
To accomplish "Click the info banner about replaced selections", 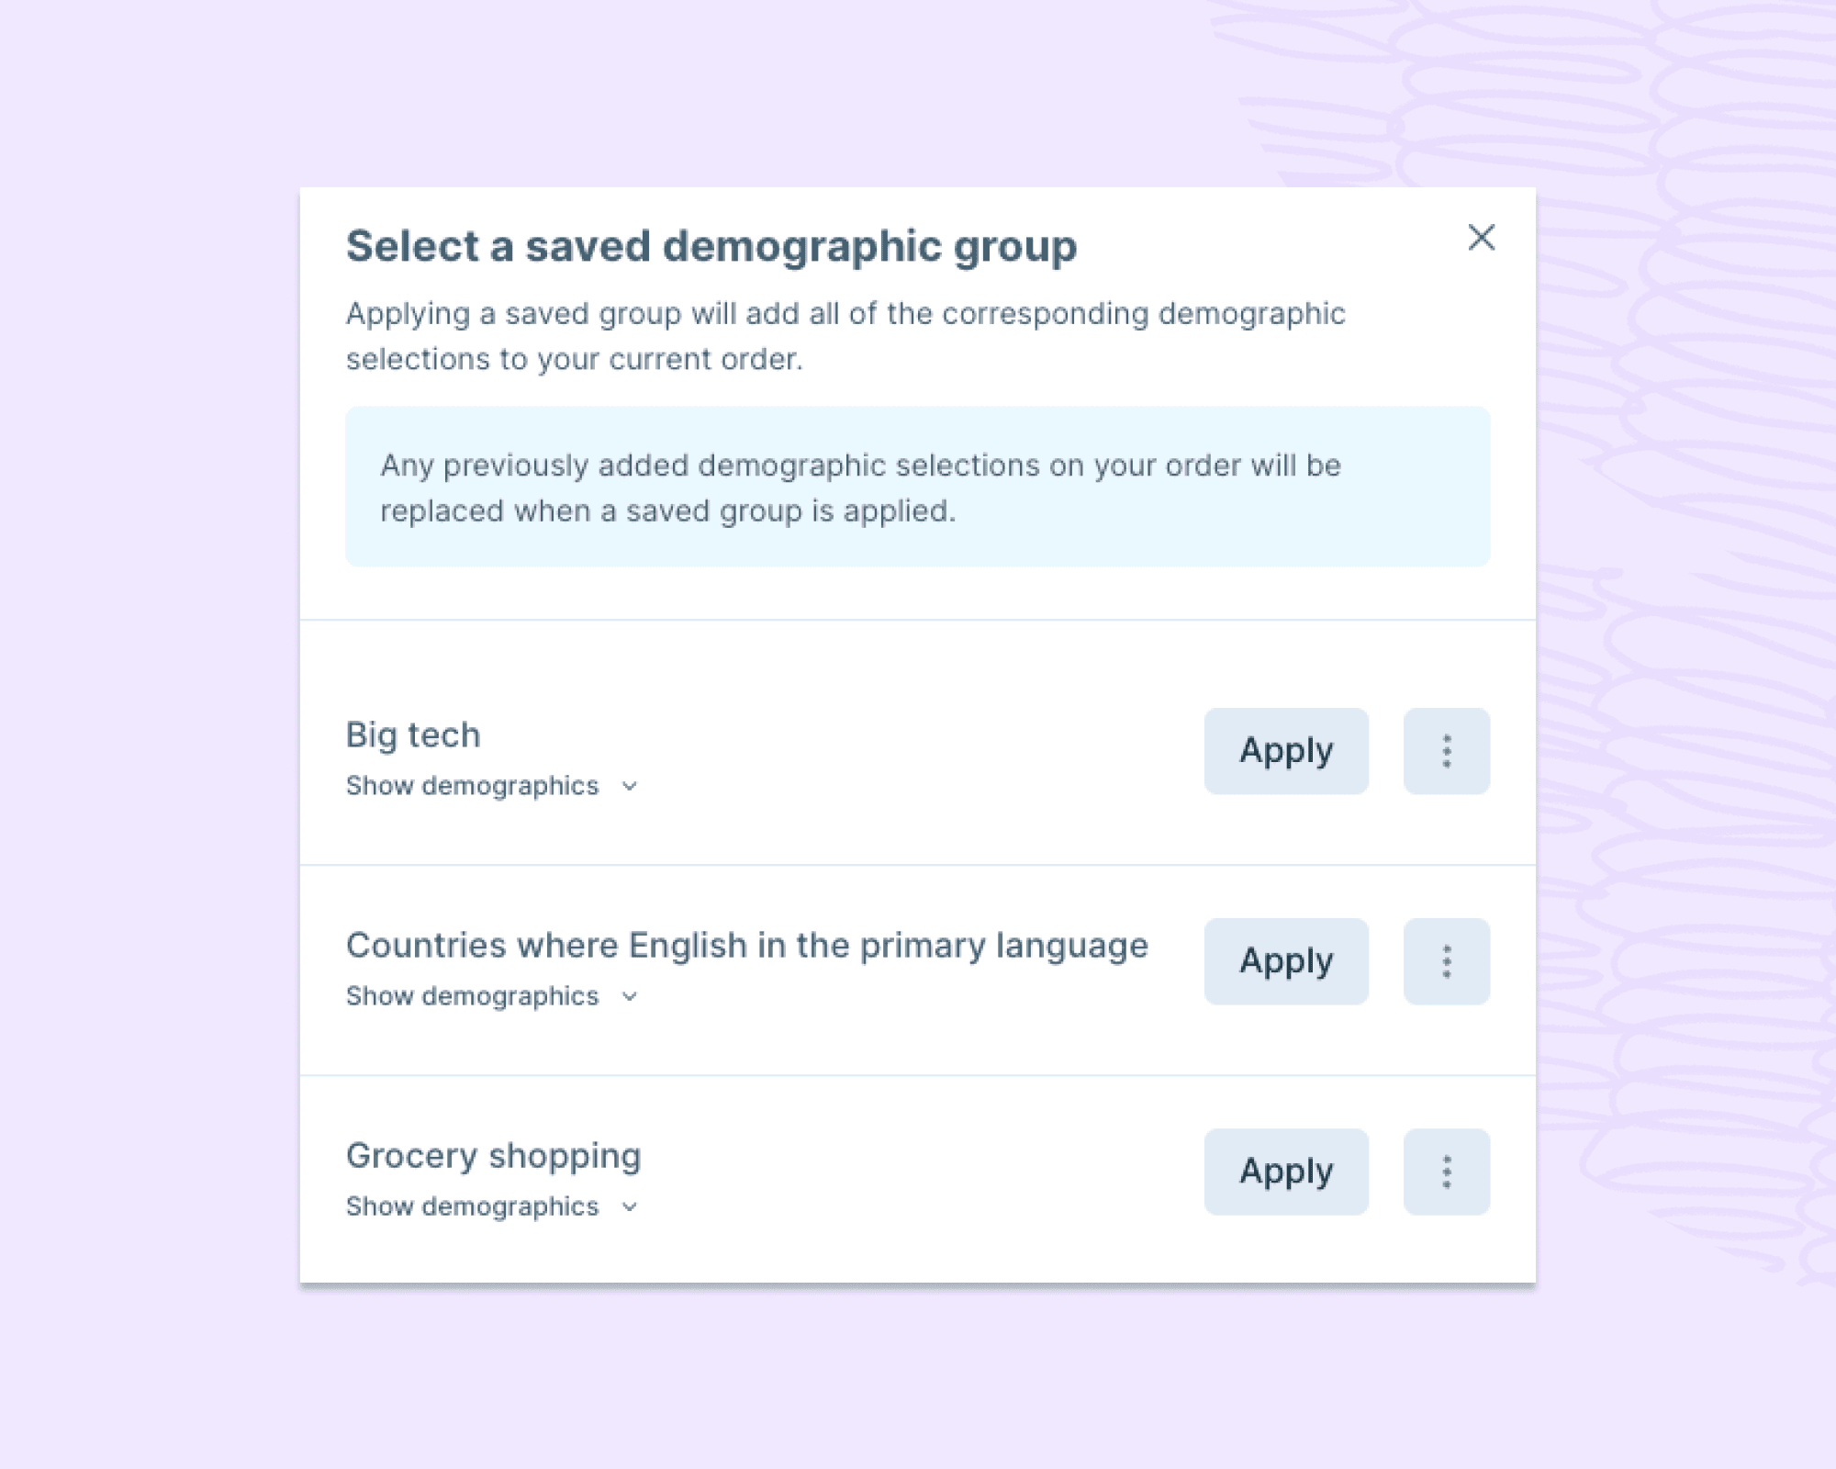I will point(918,488).
